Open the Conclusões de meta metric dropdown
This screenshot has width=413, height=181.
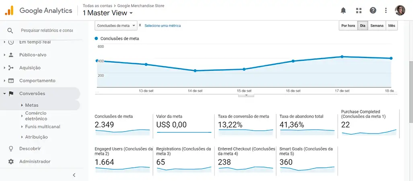pyautogui.click(x=116, y=26)
